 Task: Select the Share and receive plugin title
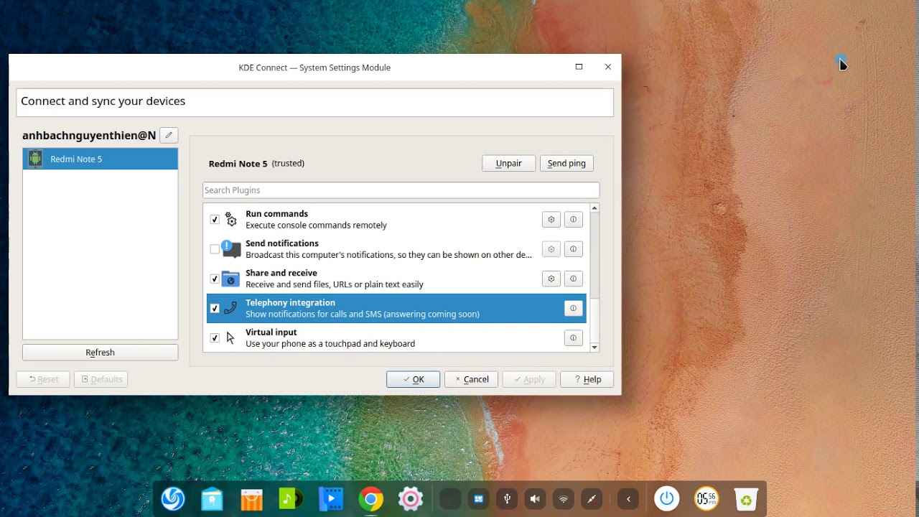pos(281,273)
